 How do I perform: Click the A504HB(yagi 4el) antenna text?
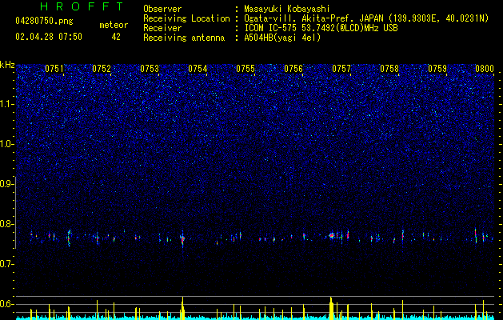(282, 38)
